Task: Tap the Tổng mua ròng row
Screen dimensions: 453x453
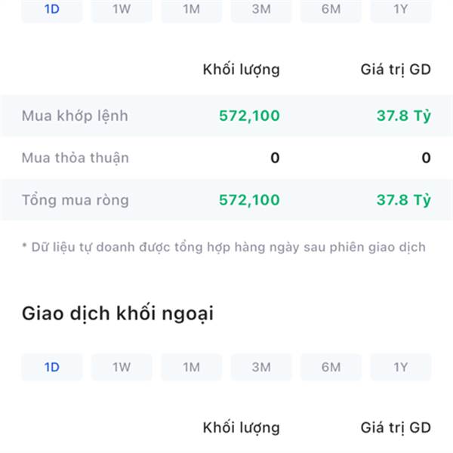Action: coord(226,200)
